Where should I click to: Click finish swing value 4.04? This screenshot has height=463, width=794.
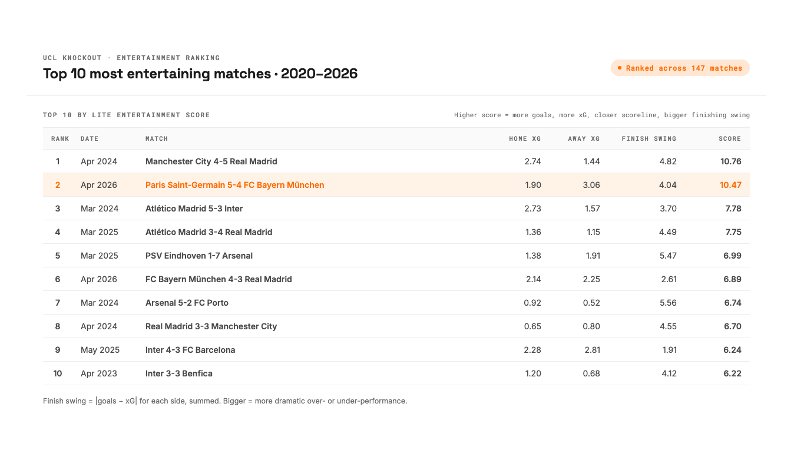[669, 185]
